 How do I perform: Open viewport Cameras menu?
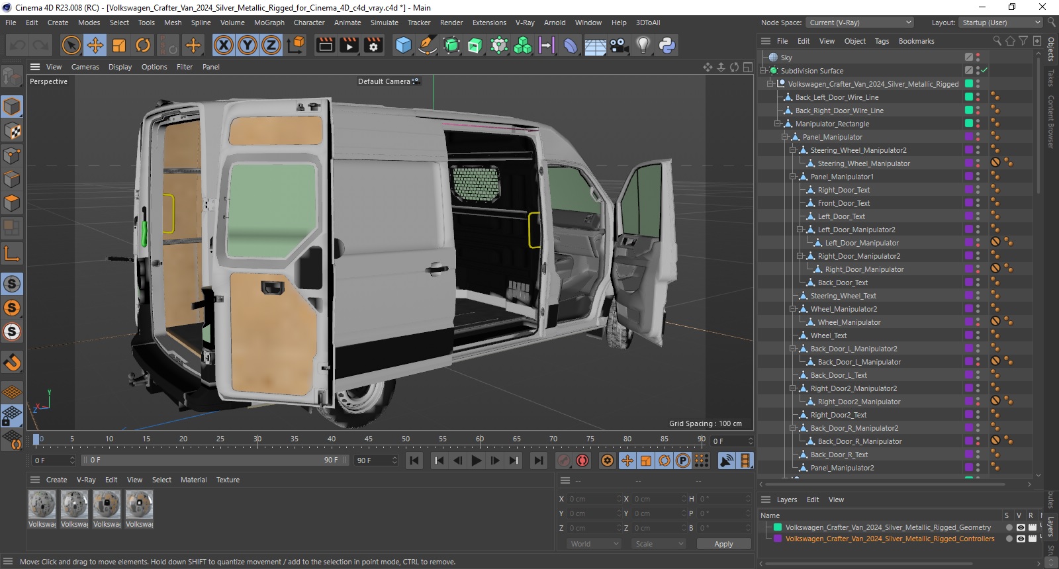pos(85,67)
